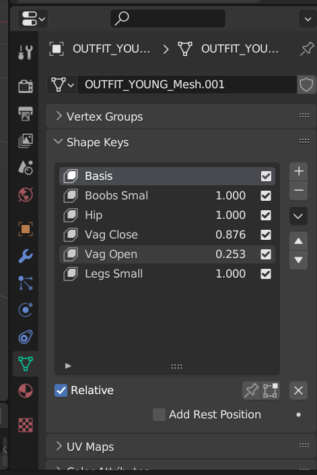Open the Object Constraints properties tab
The image size is (317, 475).
pos(26,337)
